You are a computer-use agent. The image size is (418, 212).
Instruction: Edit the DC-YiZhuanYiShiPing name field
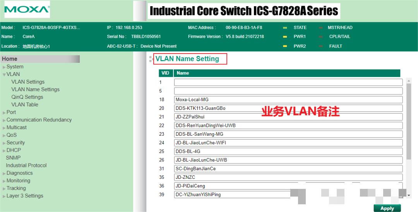point(288,195)
